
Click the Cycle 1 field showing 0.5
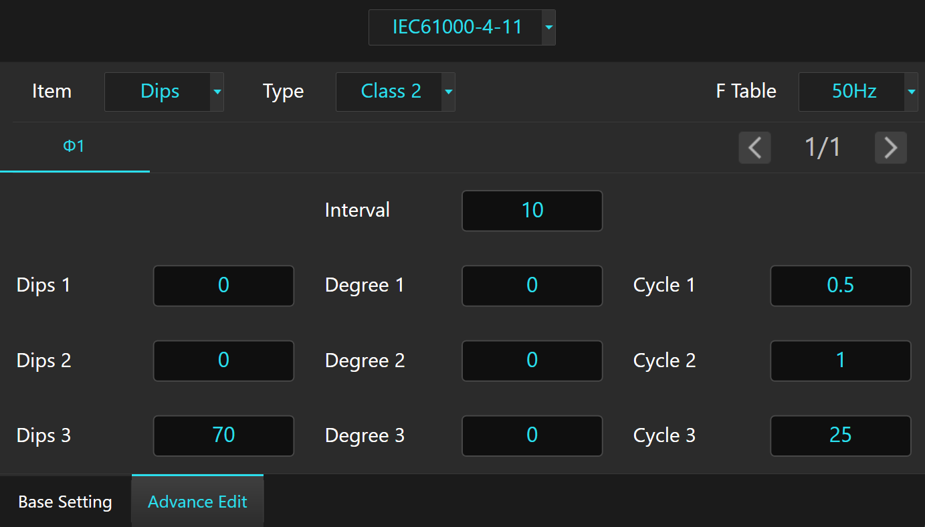point(840,286)
